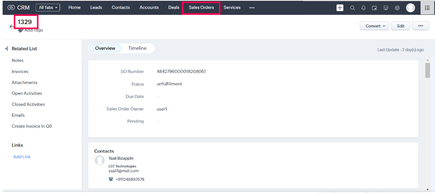Switch to the Timeline tab
The height and width of the screenshot is (193, 435).
pos(137,48)
